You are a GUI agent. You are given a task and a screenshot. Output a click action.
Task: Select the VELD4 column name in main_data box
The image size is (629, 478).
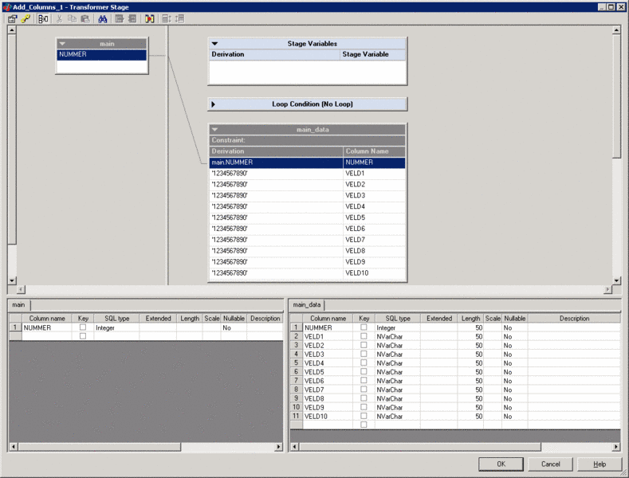(x=374, y=206)
